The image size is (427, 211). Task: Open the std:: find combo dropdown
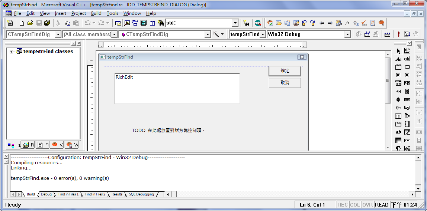point(235,23)
